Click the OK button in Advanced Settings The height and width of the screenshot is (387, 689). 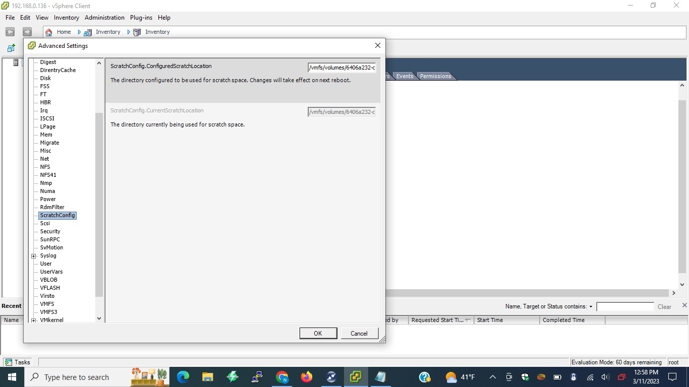[x=318, y=333]
